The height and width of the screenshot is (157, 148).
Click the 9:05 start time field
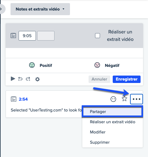coord(27,36)
